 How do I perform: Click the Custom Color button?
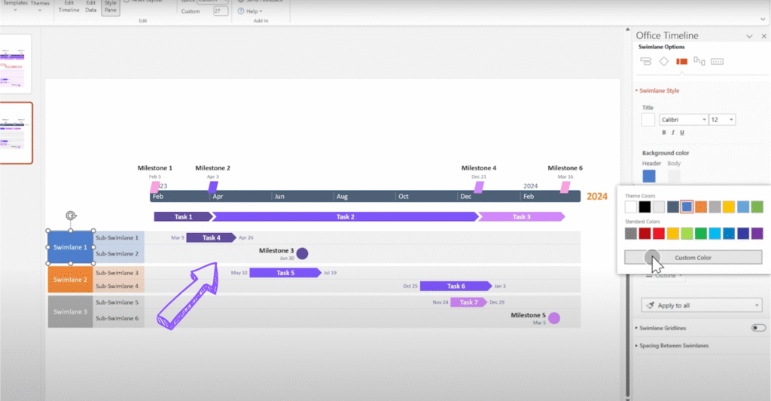pos(693,257)
